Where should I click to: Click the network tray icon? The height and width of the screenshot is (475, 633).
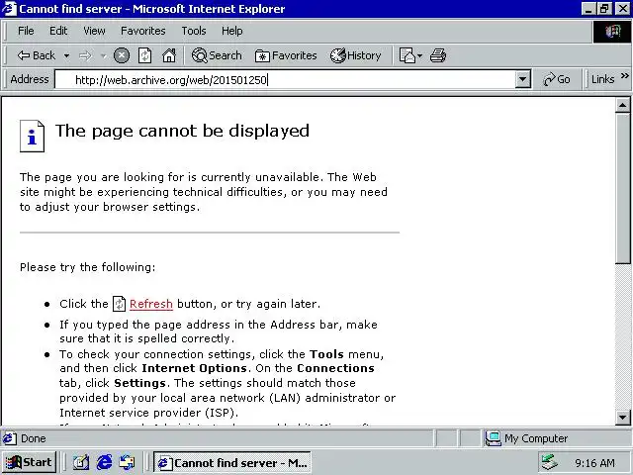549,462
